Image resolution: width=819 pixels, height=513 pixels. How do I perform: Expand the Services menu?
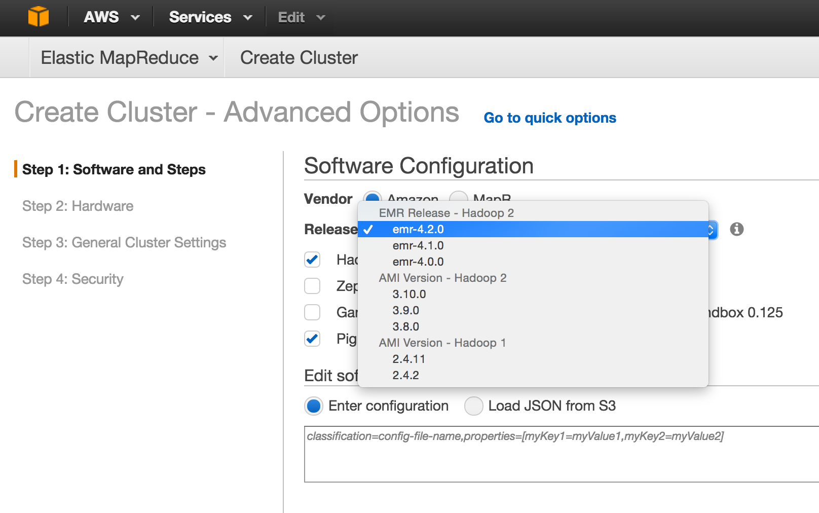(x=210, y=17)
